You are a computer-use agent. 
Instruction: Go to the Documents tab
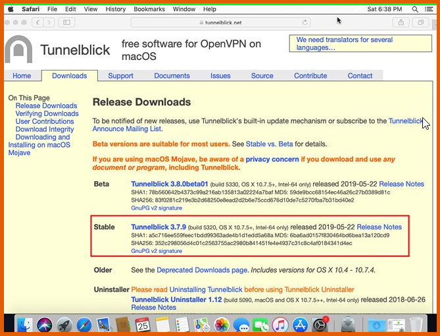[x=172, y=76]
